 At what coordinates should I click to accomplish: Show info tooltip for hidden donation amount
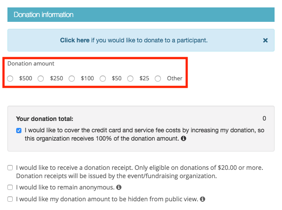(202, 199)
